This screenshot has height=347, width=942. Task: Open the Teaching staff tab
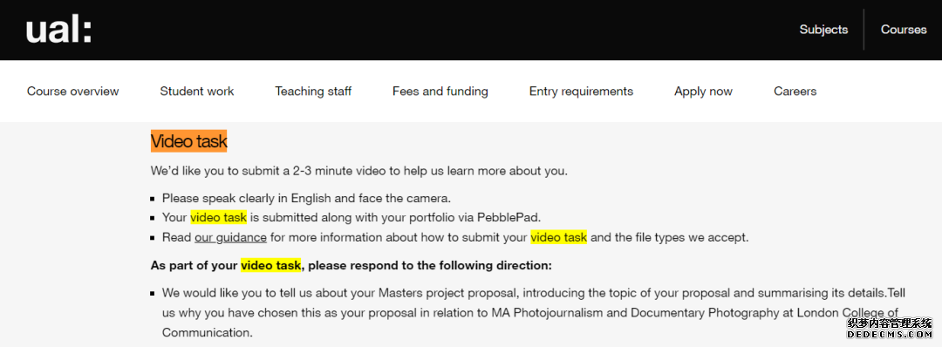(x=313, y=92)
